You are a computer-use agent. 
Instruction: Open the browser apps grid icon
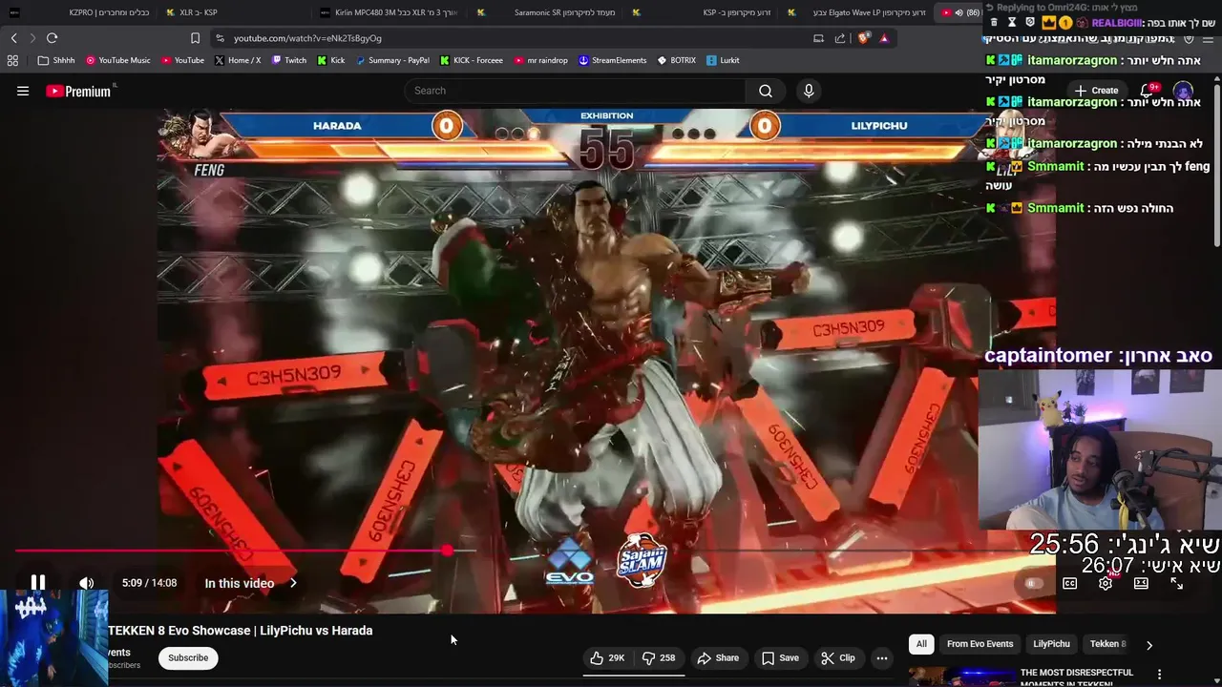tap(12, 60)
